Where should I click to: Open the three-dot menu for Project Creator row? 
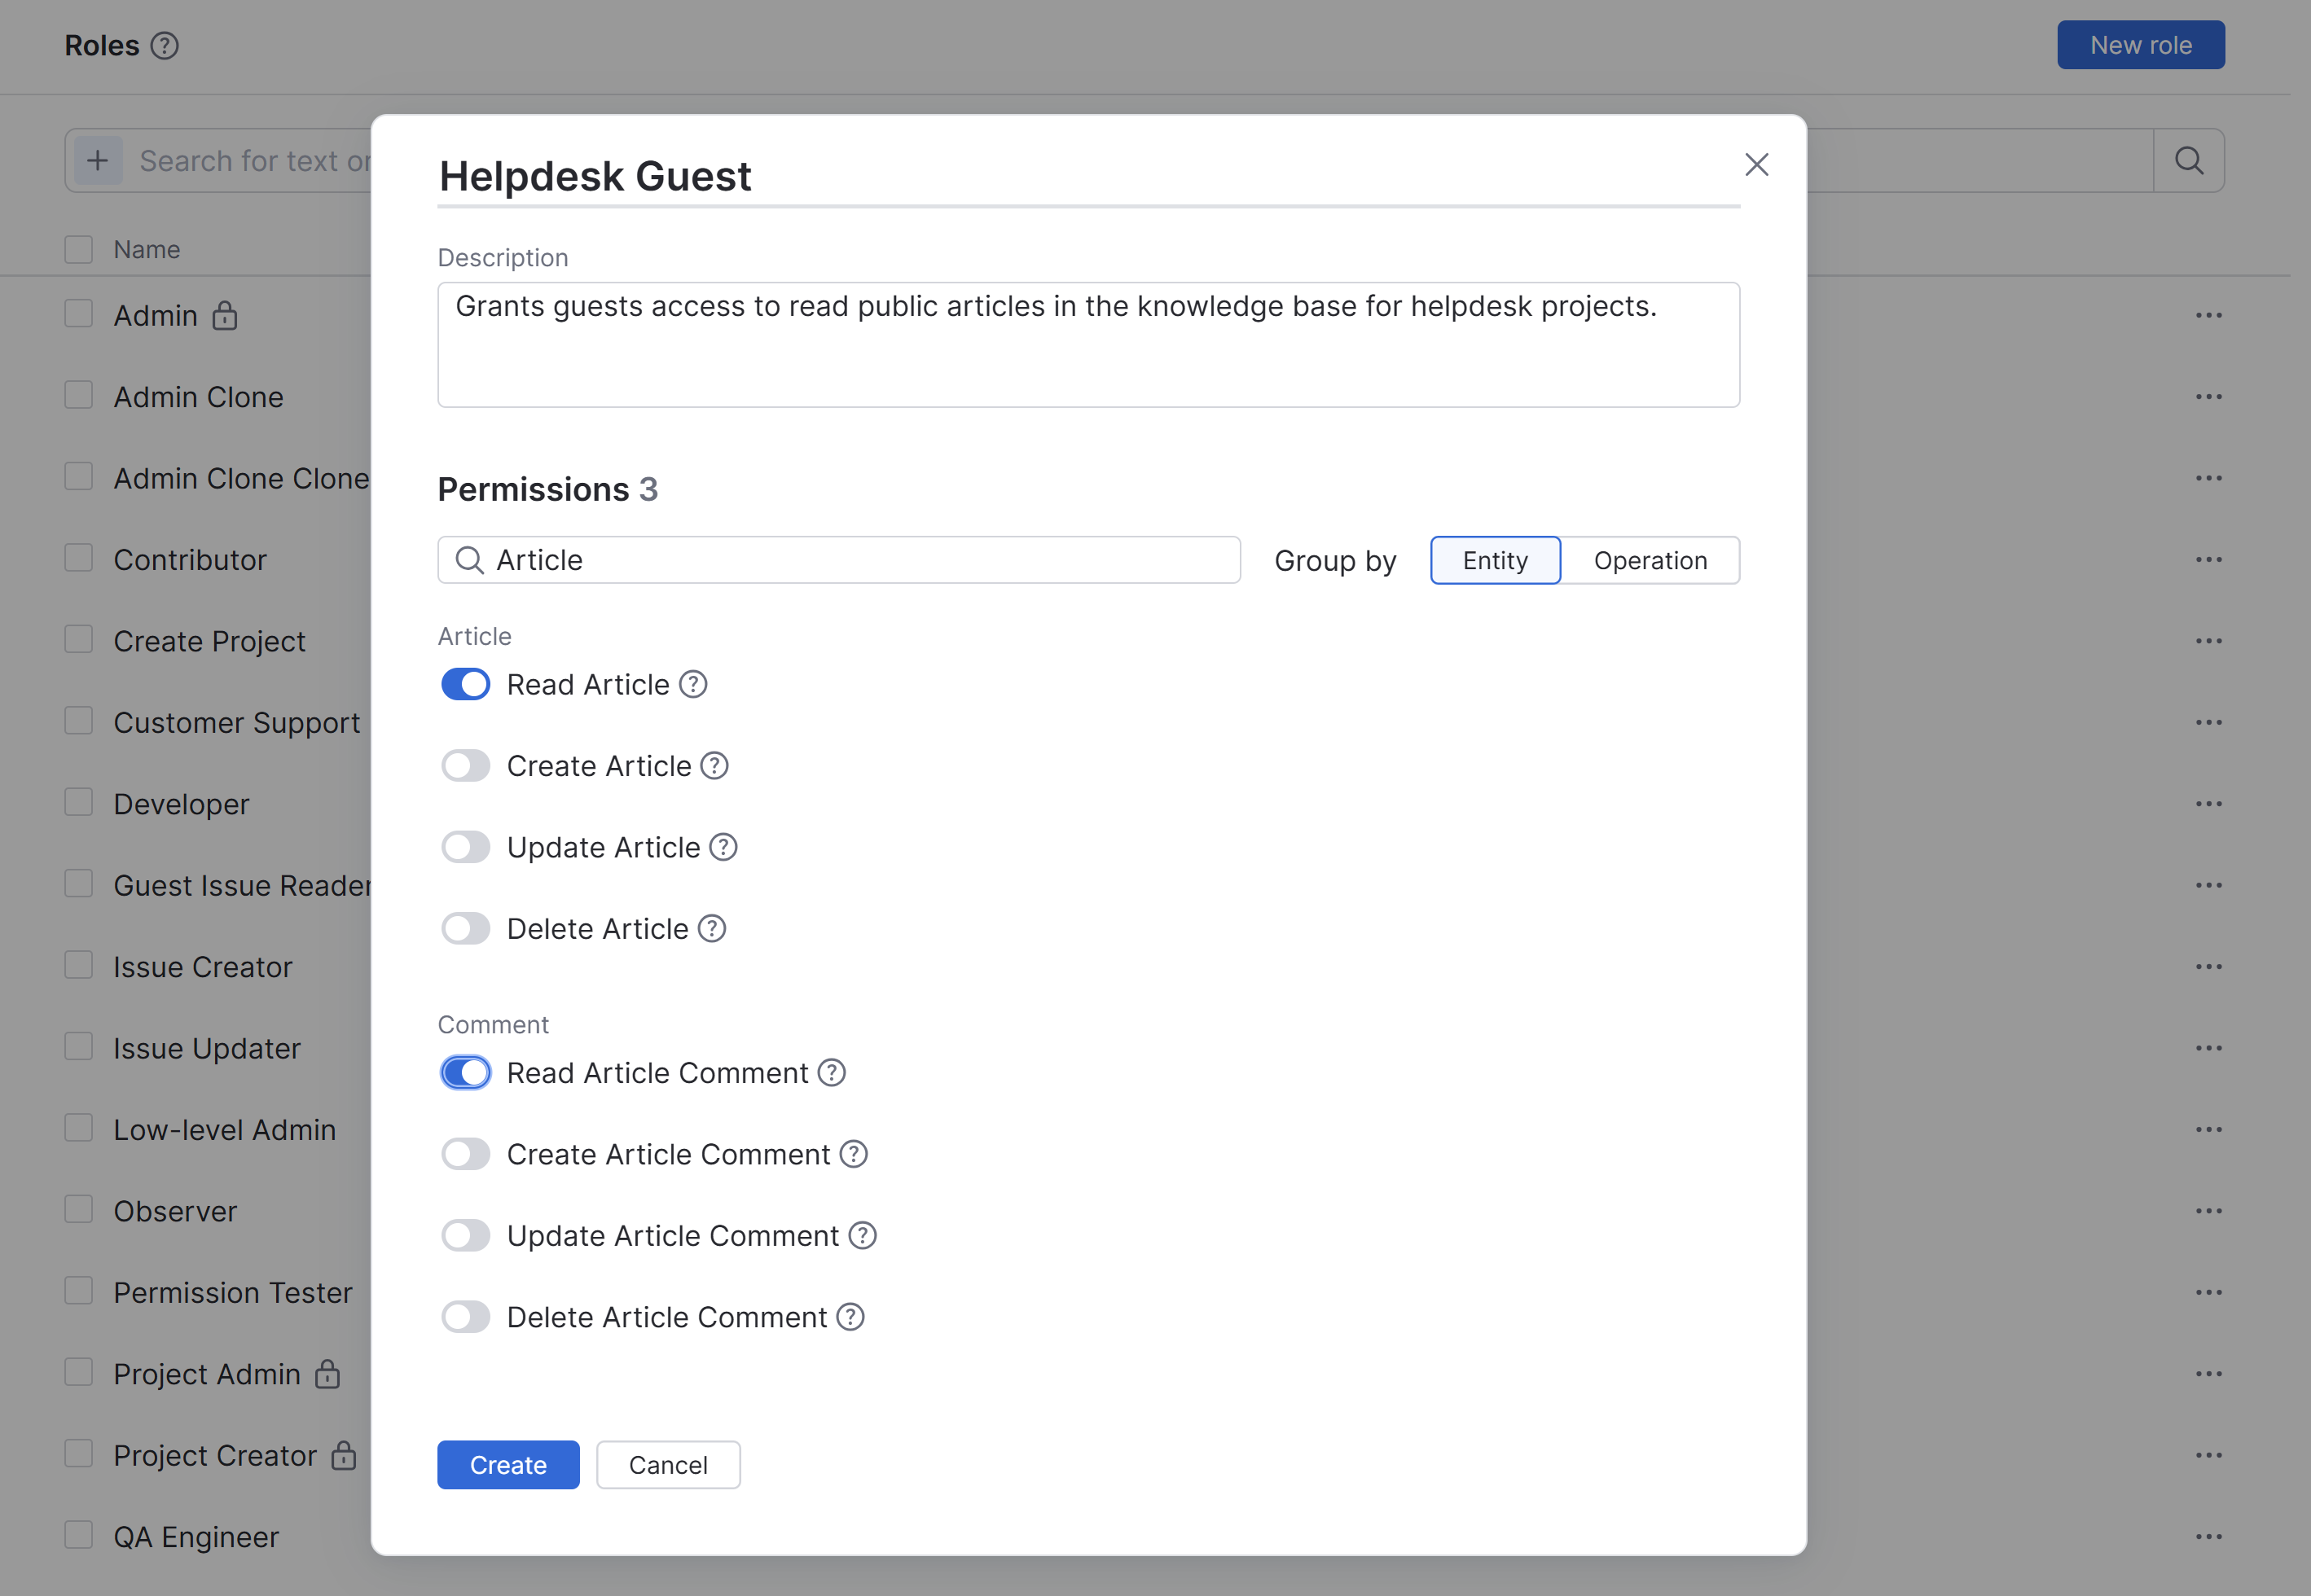pyautogui.click(x=2209, y=1455)
